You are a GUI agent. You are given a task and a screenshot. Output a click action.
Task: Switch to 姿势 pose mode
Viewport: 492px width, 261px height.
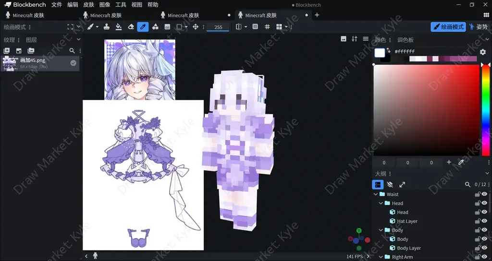tap(479, 27)
